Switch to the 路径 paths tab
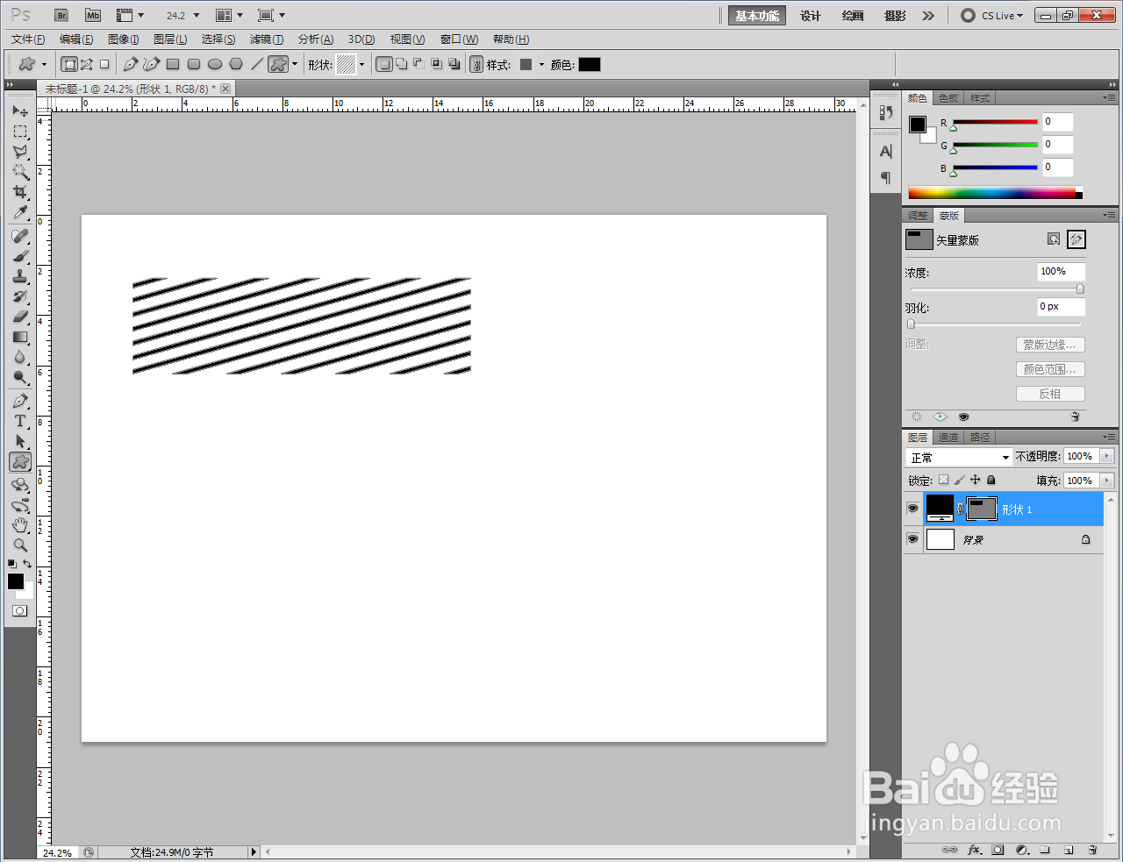This screenshot has width=1123, height=862. click(980, 438)
